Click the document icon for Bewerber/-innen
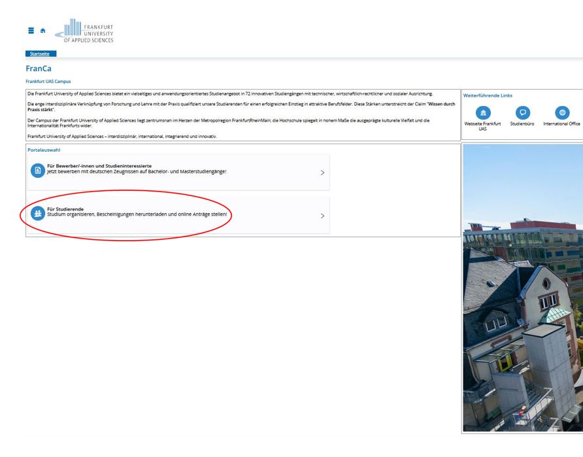Image resolution: width=583 pixels, height=457 pixels. click(x=37, y=171)
